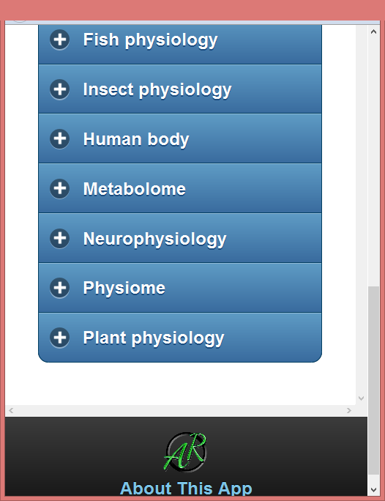
Task: Open the Human body collapsible section
Action: tap(180, 138)
